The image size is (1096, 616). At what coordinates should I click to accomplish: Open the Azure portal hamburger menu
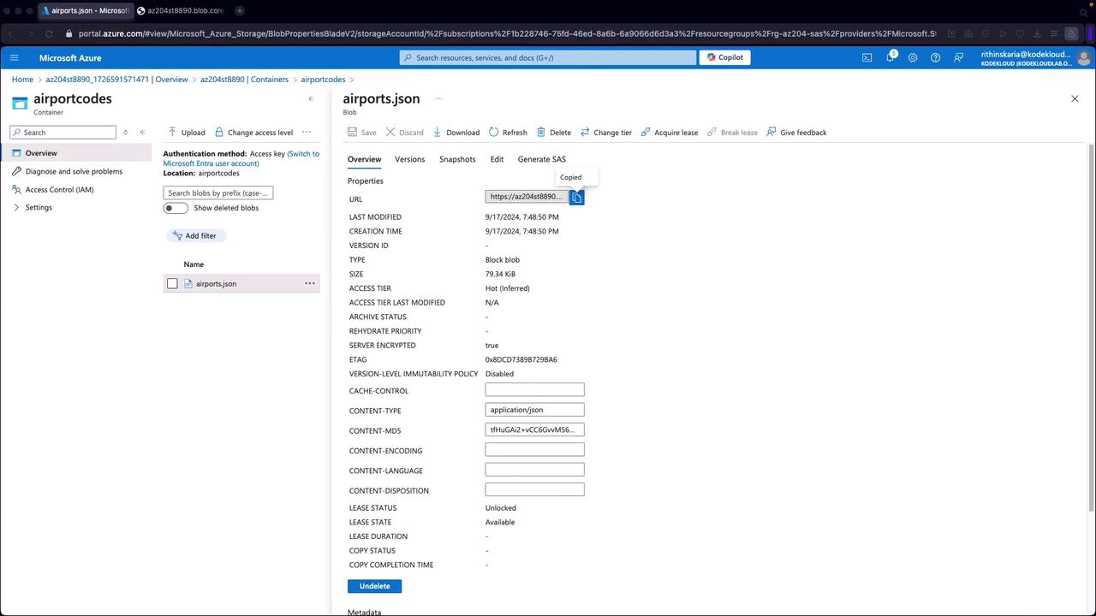coord(14,57)
